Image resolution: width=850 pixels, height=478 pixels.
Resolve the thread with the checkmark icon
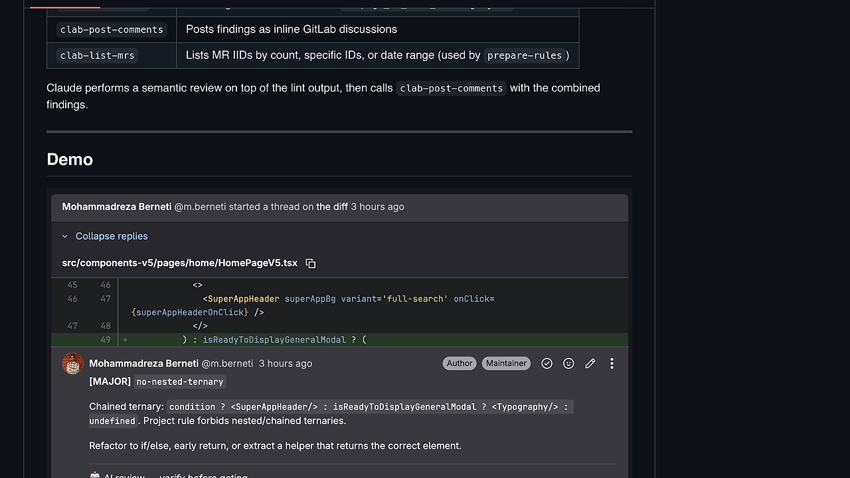tap(547, 363)
